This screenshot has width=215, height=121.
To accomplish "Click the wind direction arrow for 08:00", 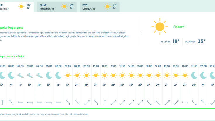I will (77, 103).
